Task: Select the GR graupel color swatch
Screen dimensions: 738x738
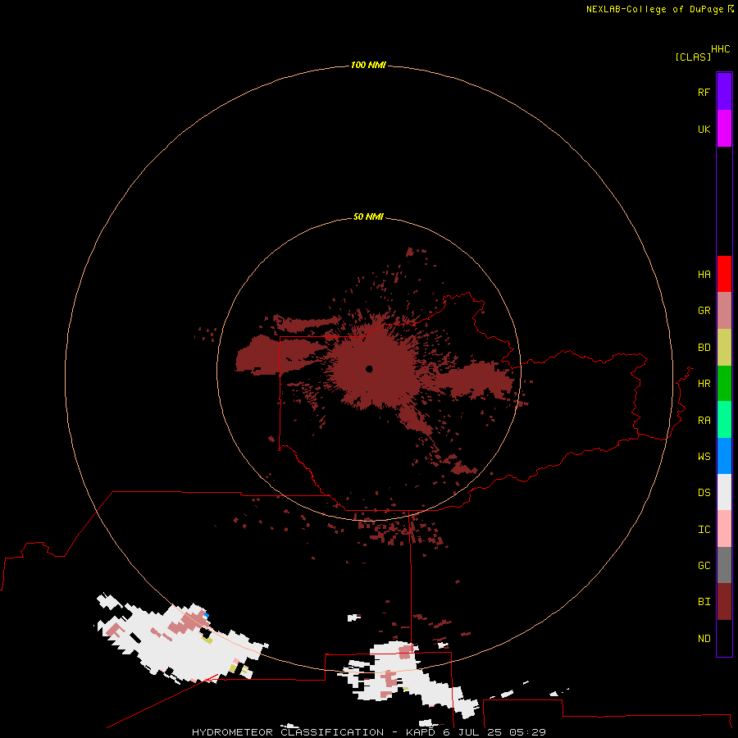Action: coord(724,311)
